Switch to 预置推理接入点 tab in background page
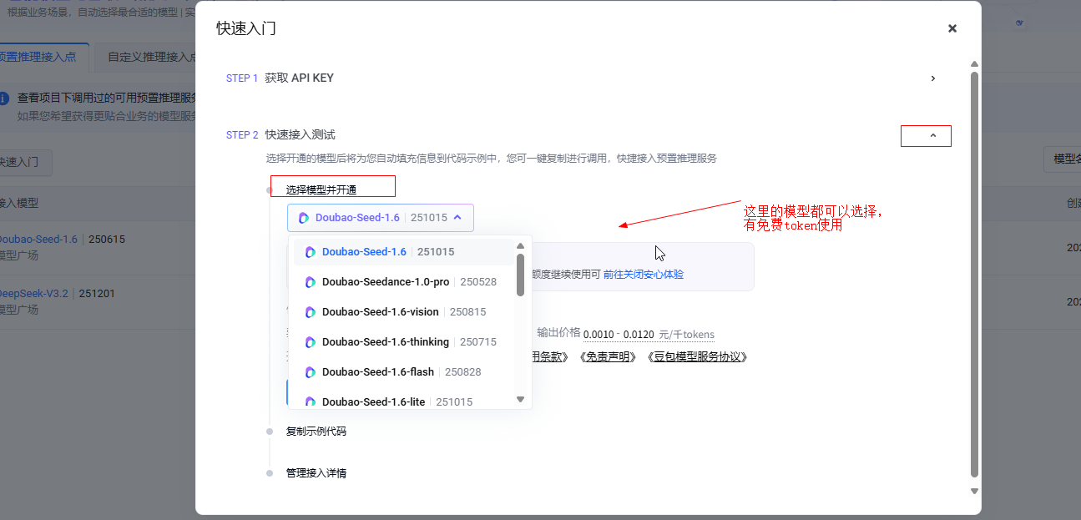 pyautogui.click(x=38, y=58)
